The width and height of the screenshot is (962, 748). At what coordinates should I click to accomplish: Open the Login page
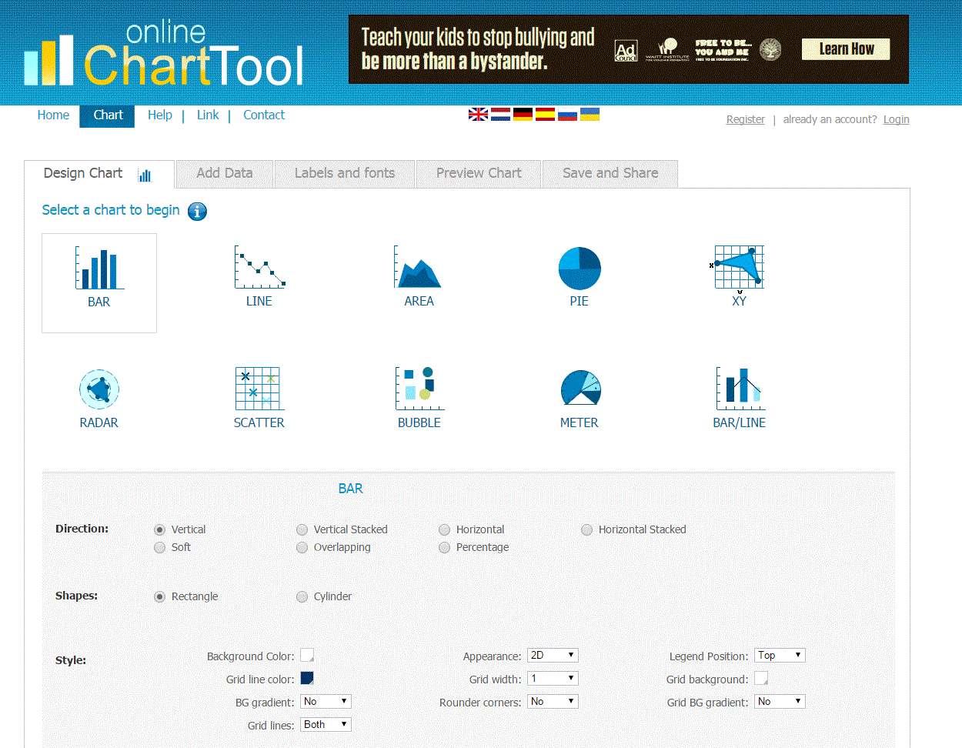click(895, 119)
